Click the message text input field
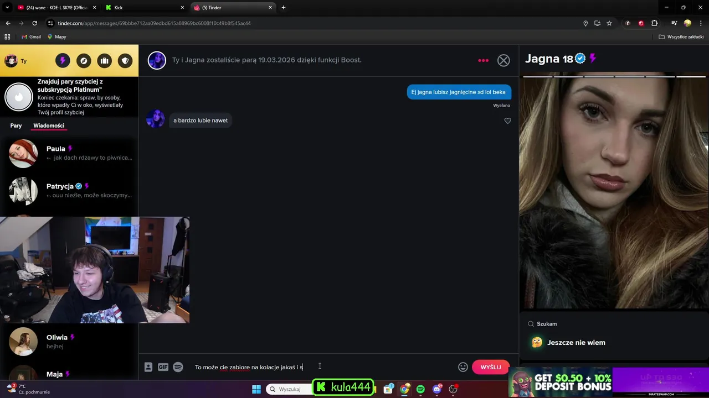This screenshot has height=398, width=709. click(x=321, y=367)
